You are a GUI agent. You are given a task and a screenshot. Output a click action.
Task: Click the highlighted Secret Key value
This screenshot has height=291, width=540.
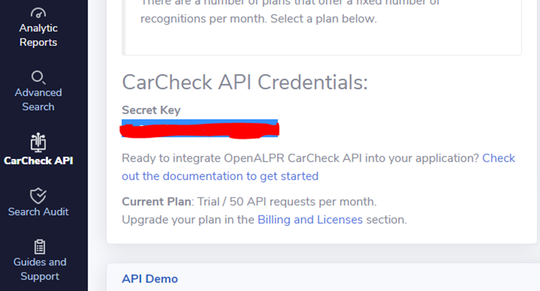[199, 128]
